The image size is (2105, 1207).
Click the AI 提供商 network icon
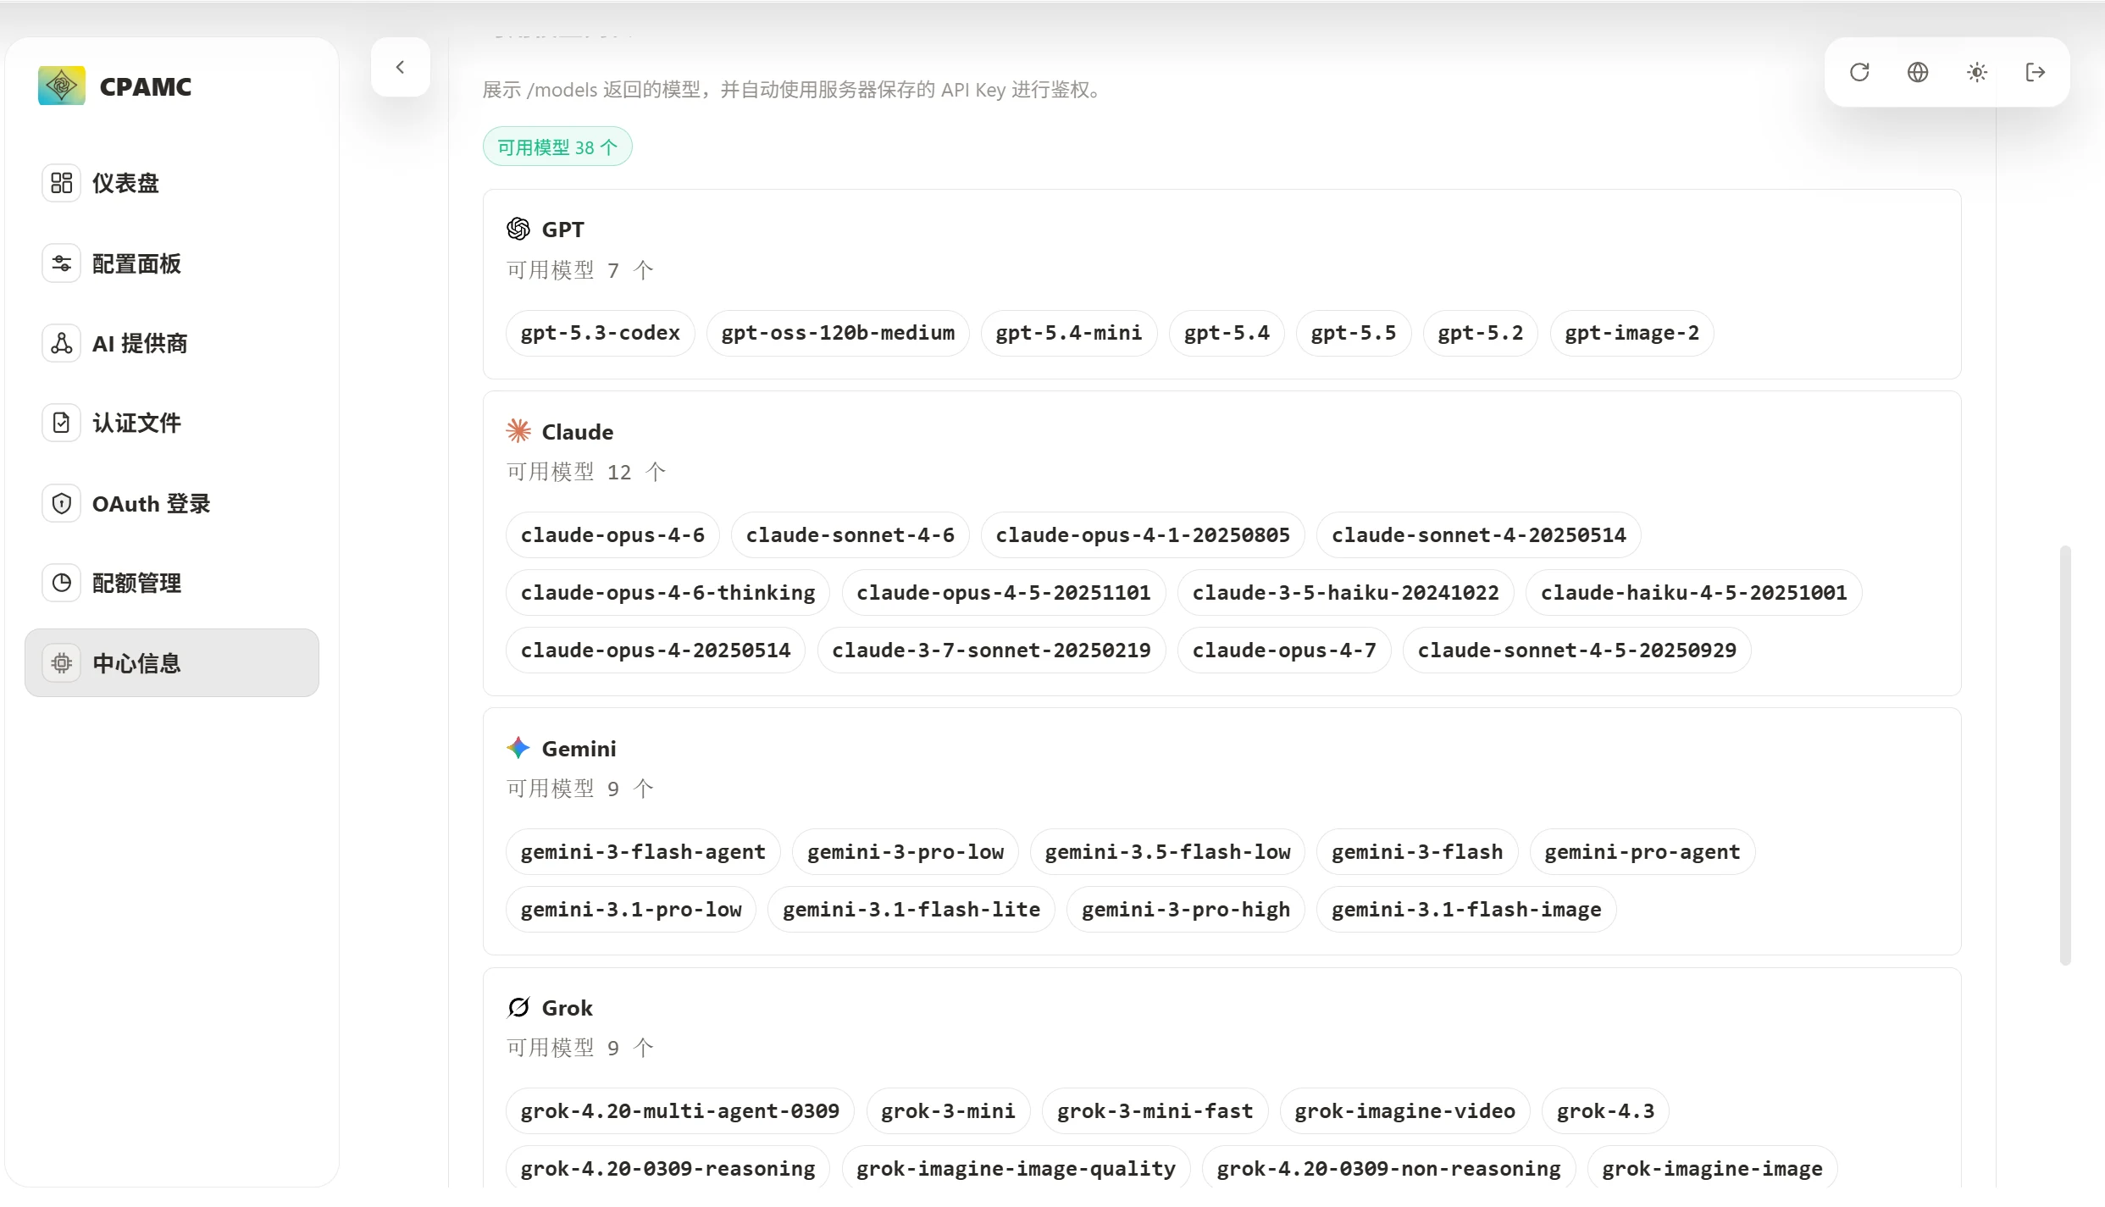pyautogui.click(x=61, y=343)
